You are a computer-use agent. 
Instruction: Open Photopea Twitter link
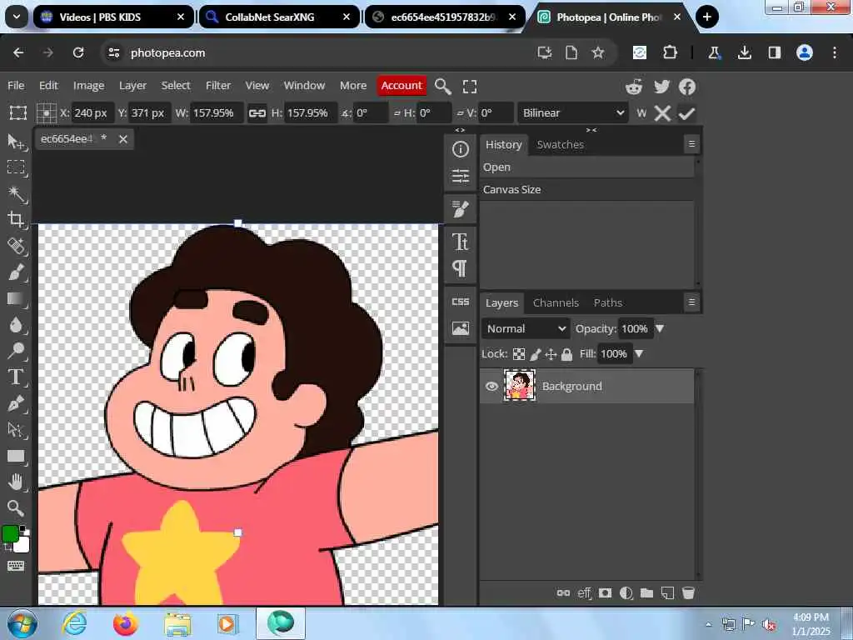[661, 87]
